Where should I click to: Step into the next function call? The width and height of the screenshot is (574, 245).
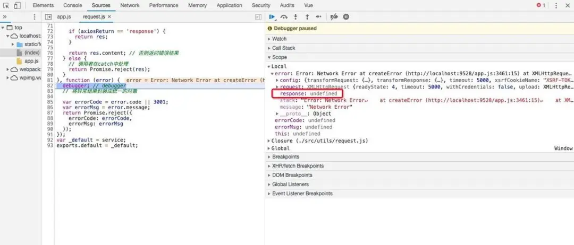[296, 17]
